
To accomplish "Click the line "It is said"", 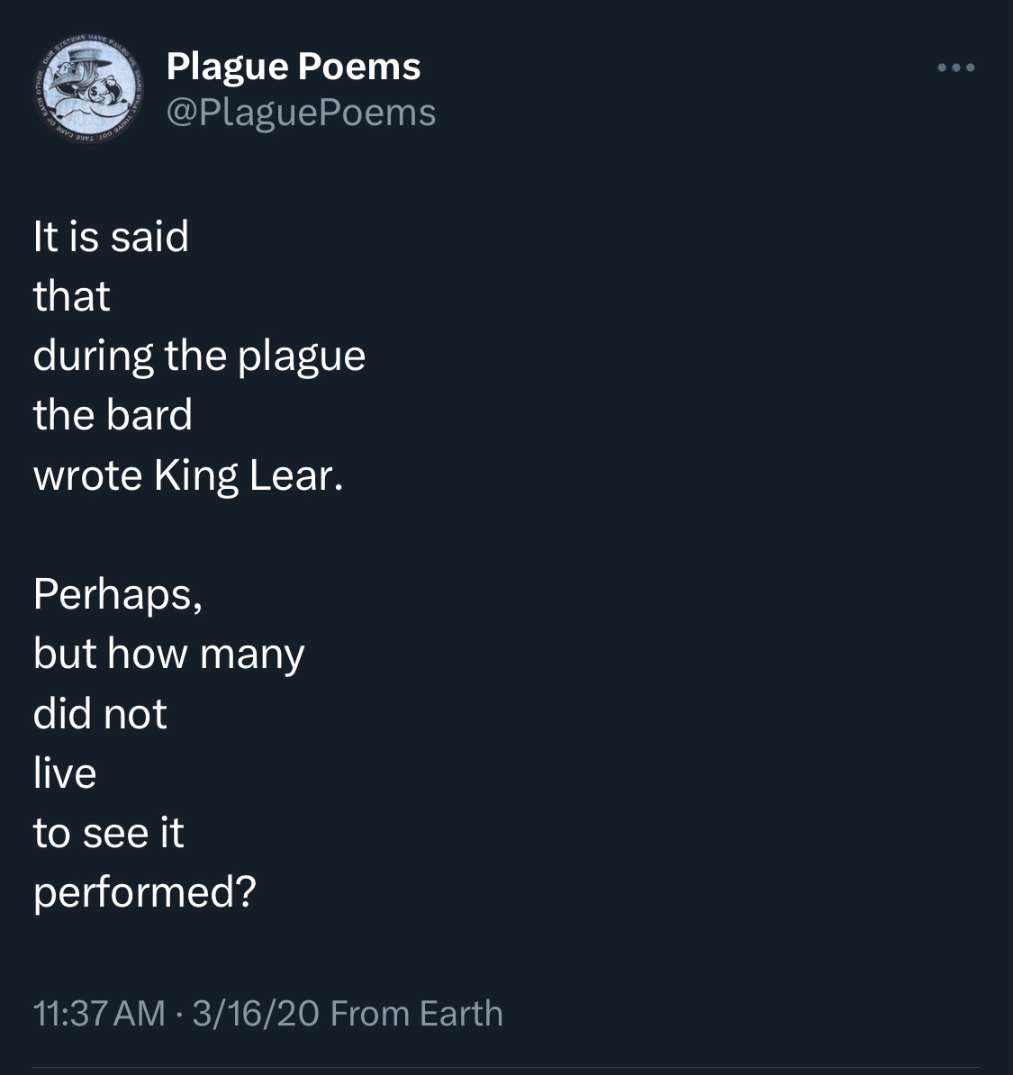I will click(111, 237).
